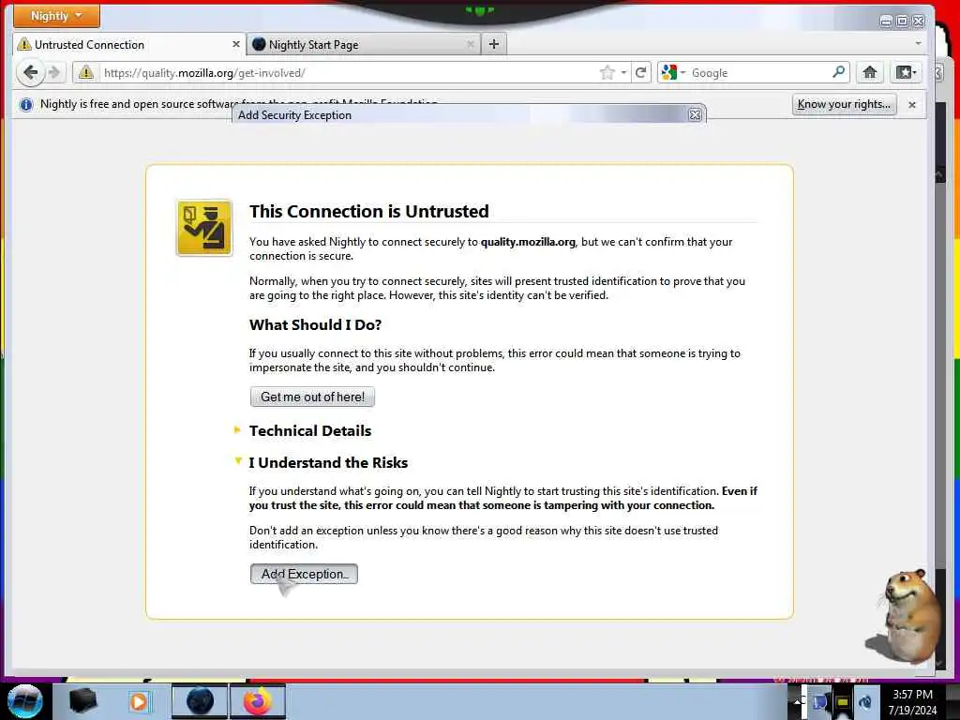Close the Untrusted Connection tab

[x=235, y=45]
